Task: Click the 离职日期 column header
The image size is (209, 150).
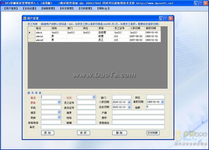Action: click(153, 28)
